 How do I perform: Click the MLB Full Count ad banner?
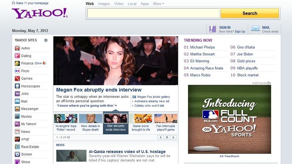(x=229, y=119)
